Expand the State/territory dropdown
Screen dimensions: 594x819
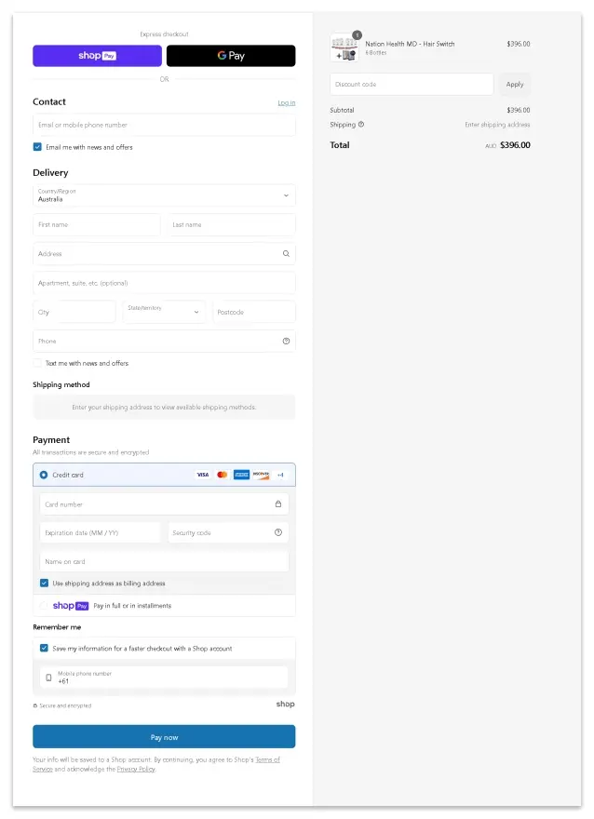[x=164, y=312]
